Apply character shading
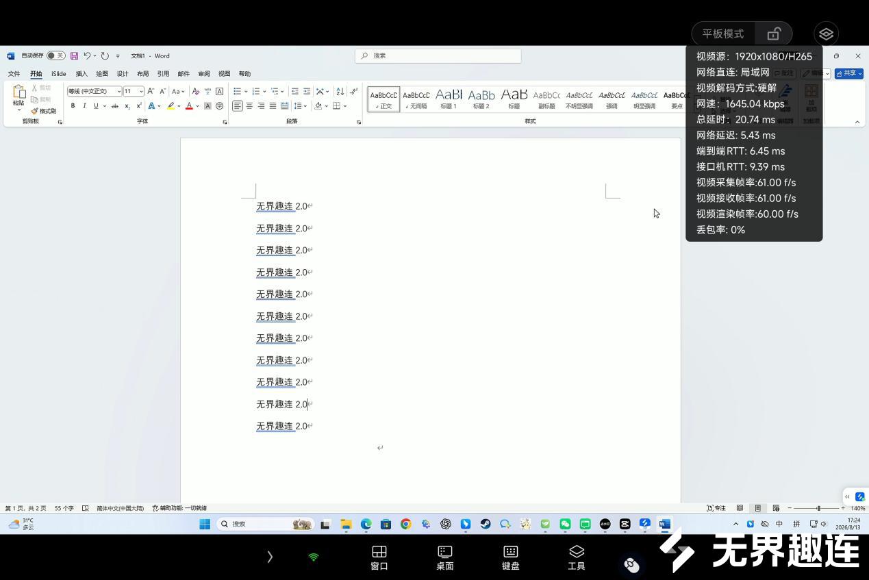869x580 pixels. [x=207, y=106]
